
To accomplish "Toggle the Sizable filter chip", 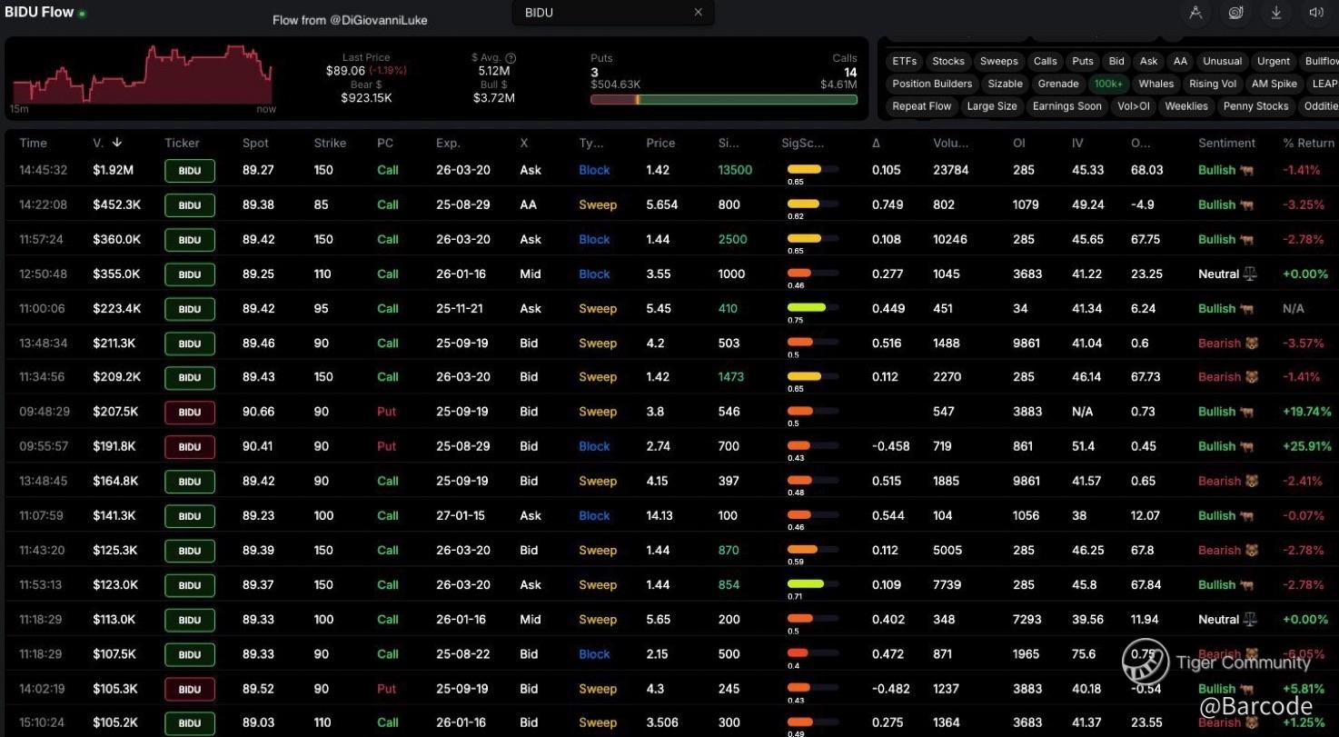I will tap(1006, 84).
